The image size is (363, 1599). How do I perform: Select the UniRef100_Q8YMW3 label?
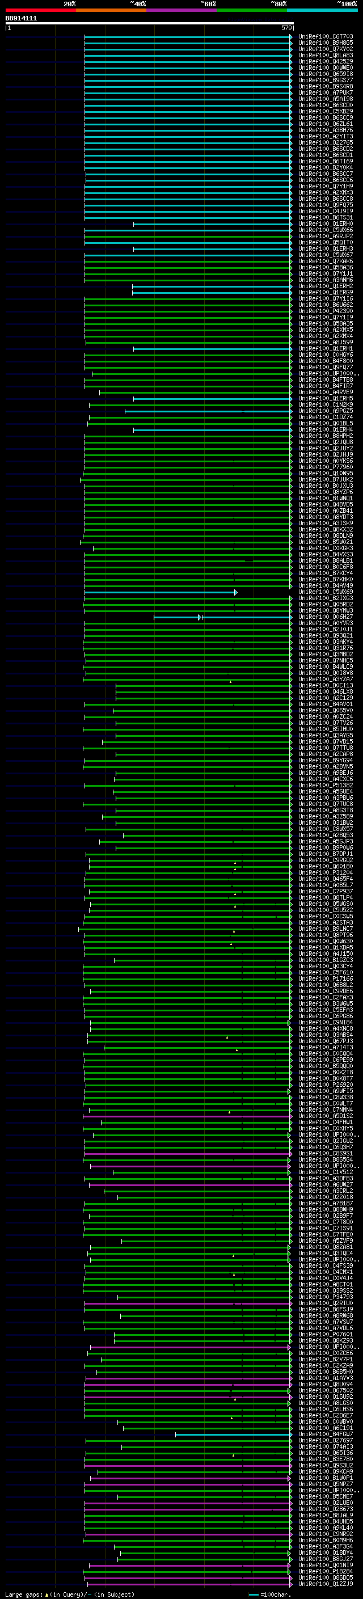[326, 611]
